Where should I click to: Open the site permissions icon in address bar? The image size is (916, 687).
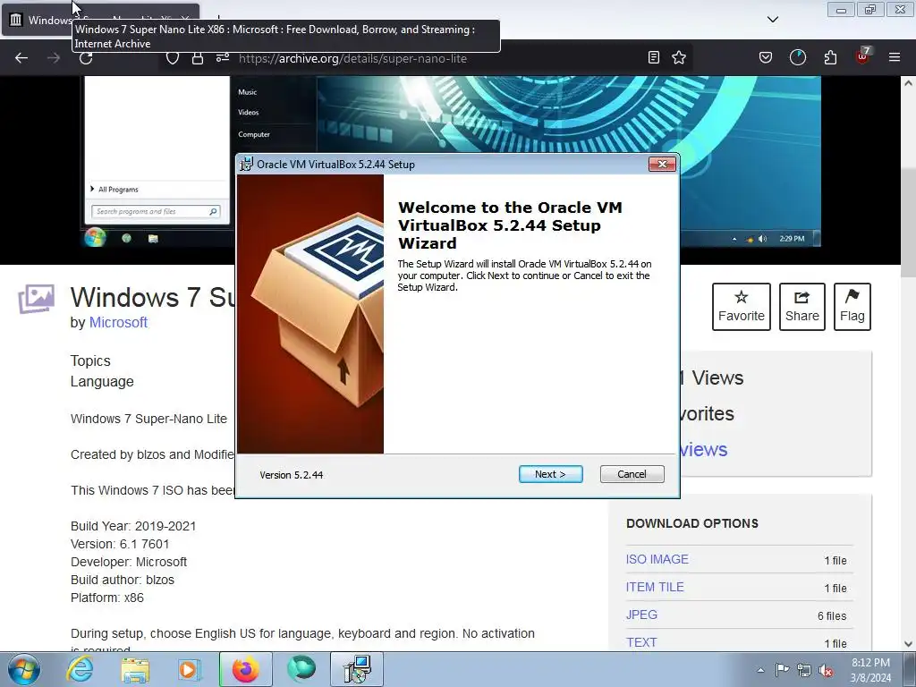(223, 58)
